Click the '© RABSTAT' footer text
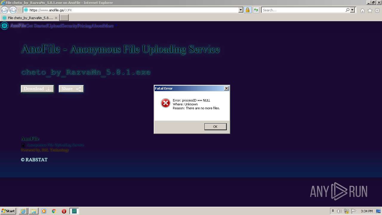 coord(34,160)
